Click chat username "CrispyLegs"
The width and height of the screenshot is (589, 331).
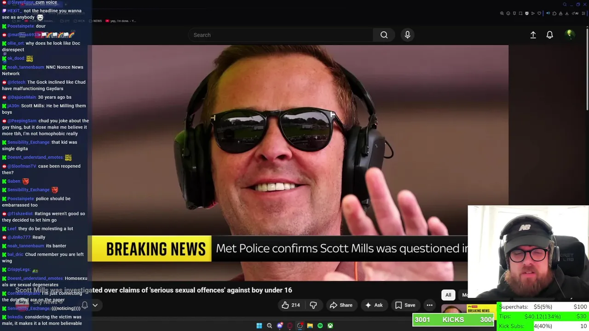click(x=18, y=269)
